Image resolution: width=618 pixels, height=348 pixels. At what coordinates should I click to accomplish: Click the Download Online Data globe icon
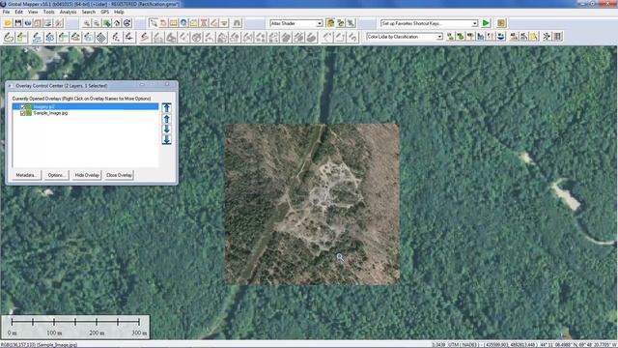(28, 23)
